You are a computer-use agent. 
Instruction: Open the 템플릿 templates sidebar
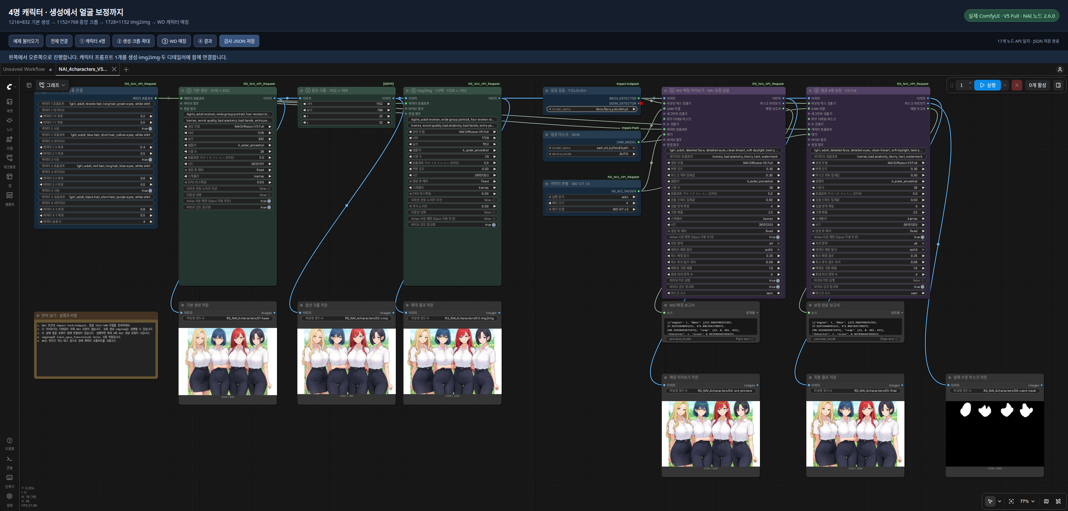point(10,198)
